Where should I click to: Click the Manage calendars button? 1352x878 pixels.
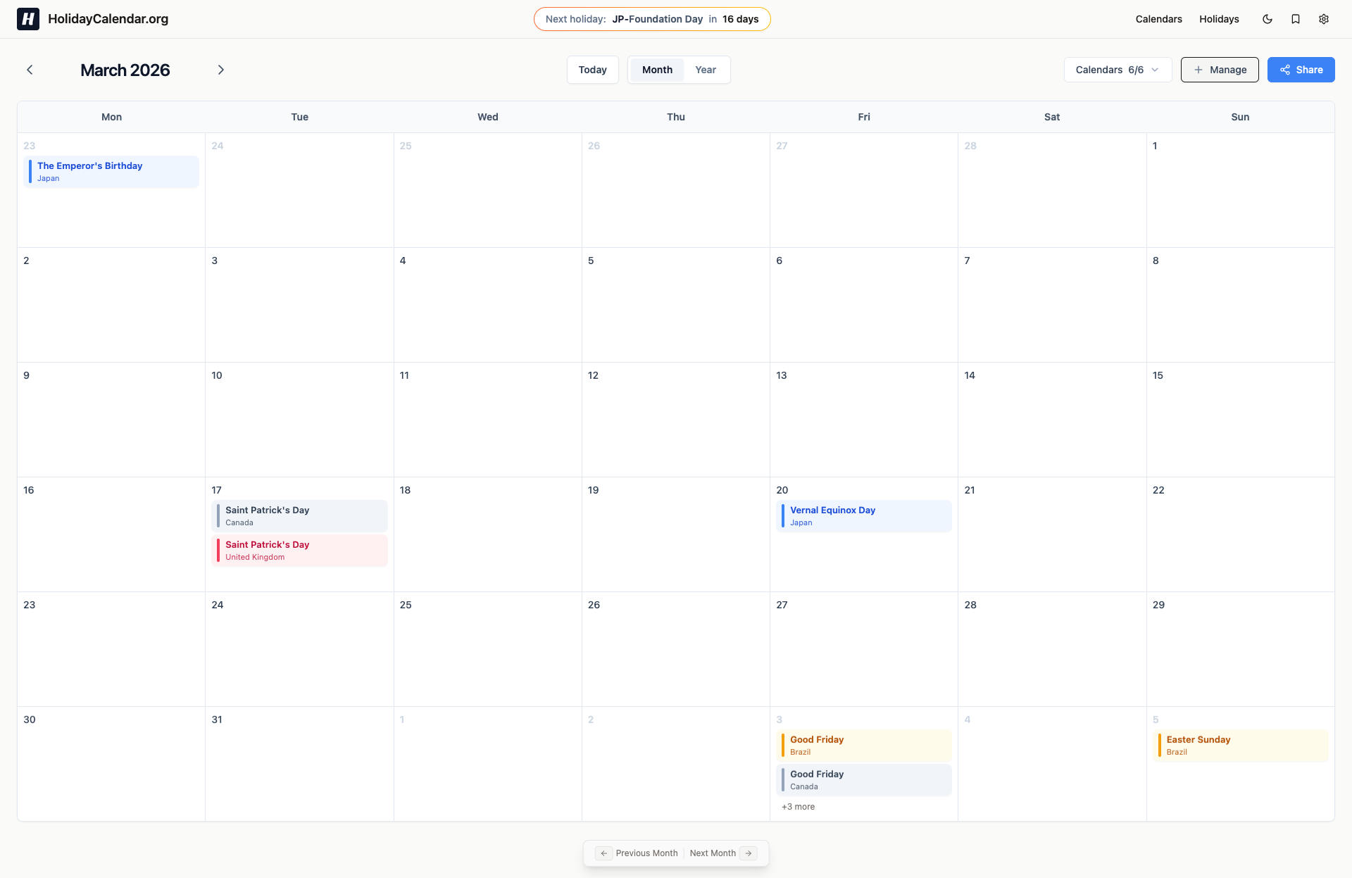click(1219, 70)
